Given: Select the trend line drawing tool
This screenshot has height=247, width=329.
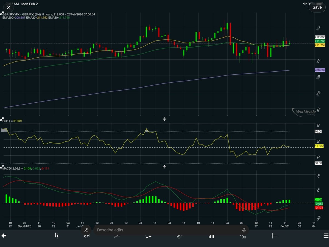Looking at the screenshot, I should [117, 236].
